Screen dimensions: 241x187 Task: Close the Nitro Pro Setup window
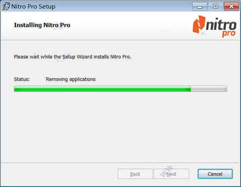click(x=231, y=6)
